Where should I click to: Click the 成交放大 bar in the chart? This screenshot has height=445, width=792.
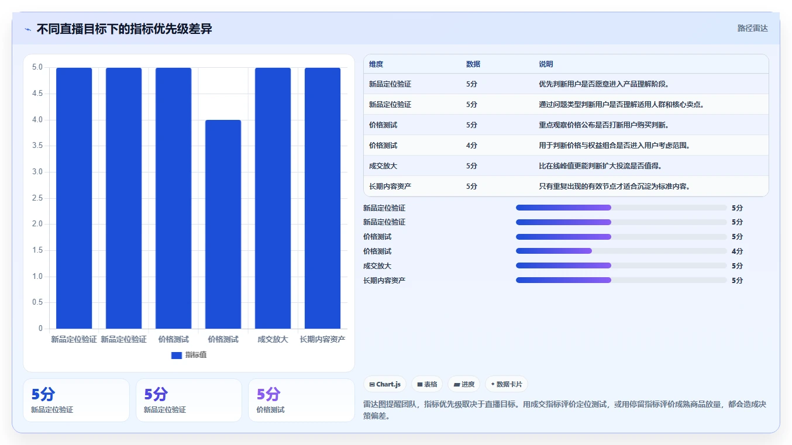tap(273, 198)
